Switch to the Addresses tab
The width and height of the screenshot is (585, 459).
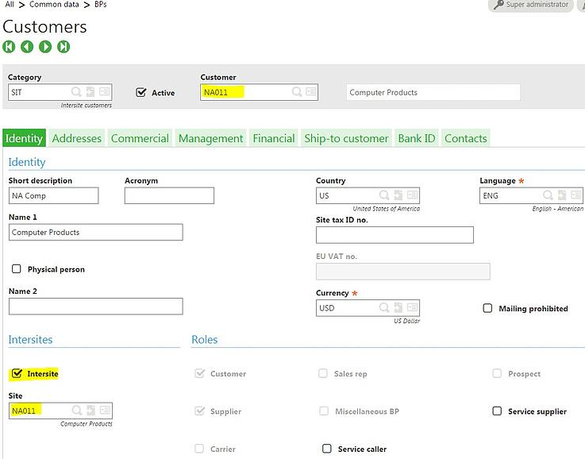(77, 138)
